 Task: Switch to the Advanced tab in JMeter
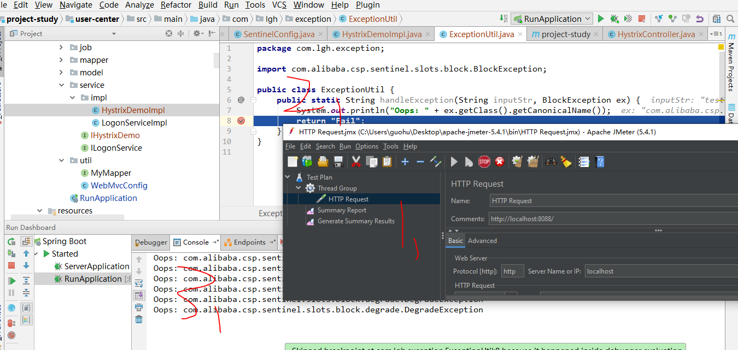tap(482, 240)
